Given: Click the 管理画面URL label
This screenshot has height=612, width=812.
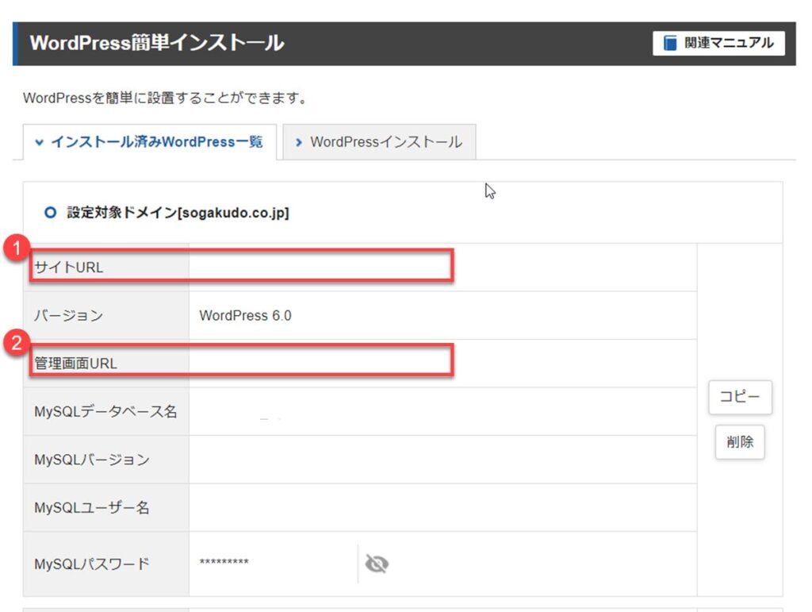Looking at the screenshot, I should [x=75, y=364].
